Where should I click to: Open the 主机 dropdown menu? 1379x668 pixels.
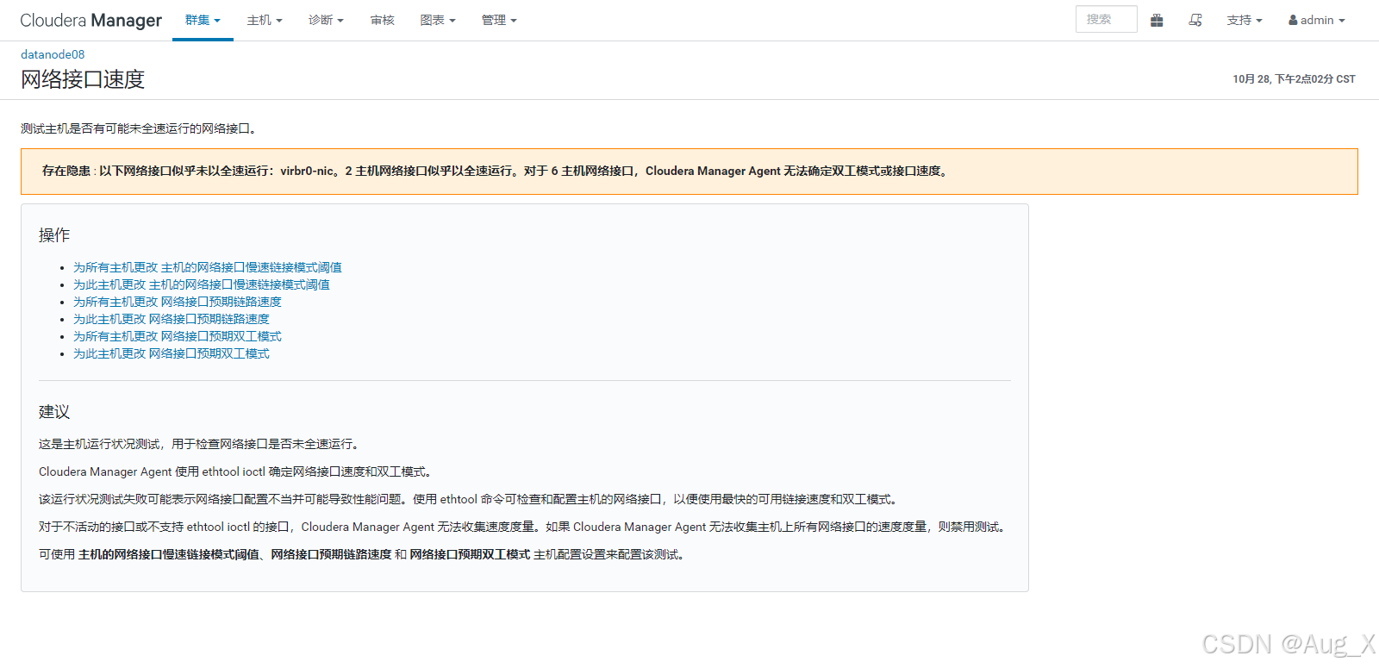pyautogui.click(x=265, y=20)
